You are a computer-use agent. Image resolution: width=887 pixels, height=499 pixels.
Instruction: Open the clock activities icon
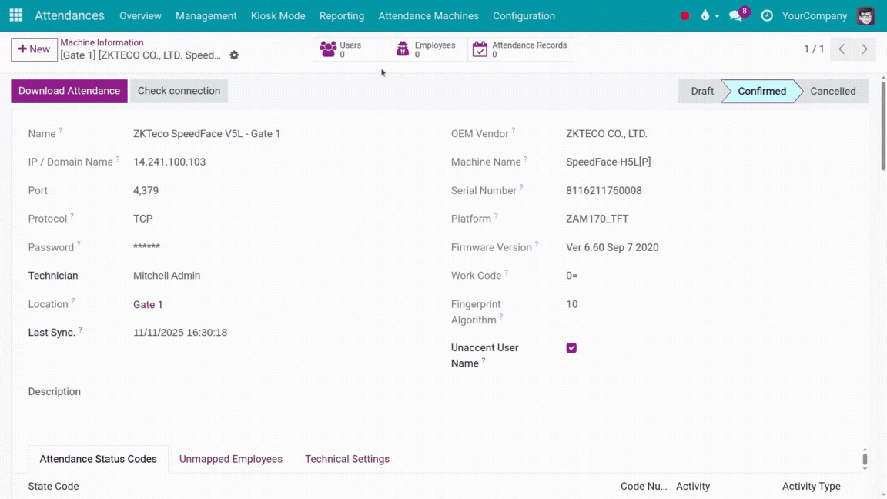767,15
